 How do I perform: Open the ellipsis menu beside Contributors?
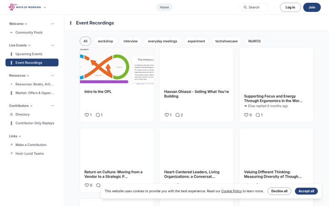[53, 106]
